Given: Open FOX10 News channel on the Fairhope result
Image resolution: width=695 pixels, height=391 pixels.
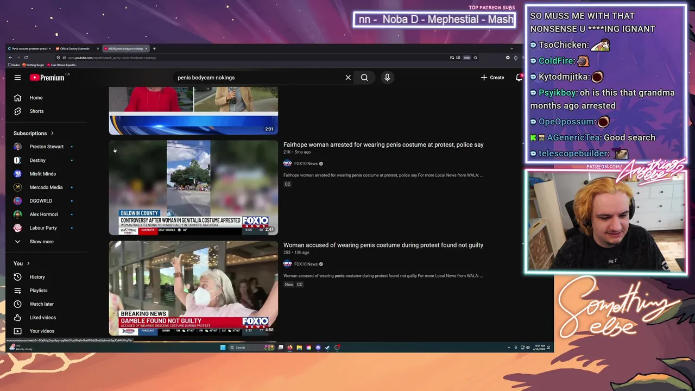Looking at the screenshot, I should tap(306, 163).
